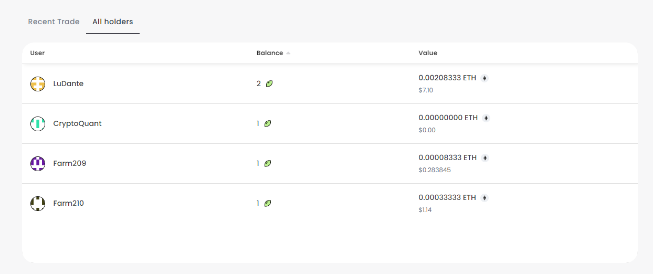Click the ETH icon beside 0.00000000 ETH
The image size is (653, 274).
click(486, 118)
